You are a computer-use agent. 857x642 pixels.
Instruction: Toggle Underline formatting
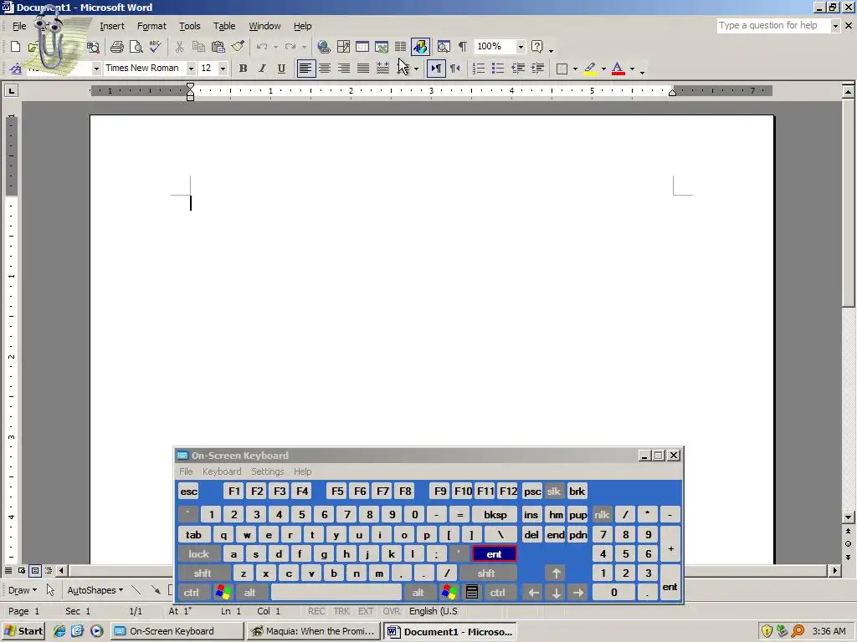[281, 69]
